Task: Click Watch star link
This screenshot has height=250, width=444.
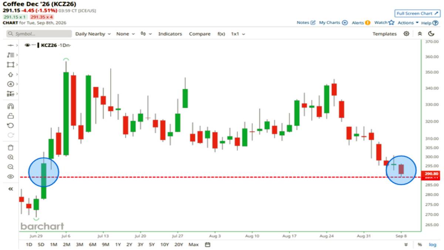Action: pos(384,23)
